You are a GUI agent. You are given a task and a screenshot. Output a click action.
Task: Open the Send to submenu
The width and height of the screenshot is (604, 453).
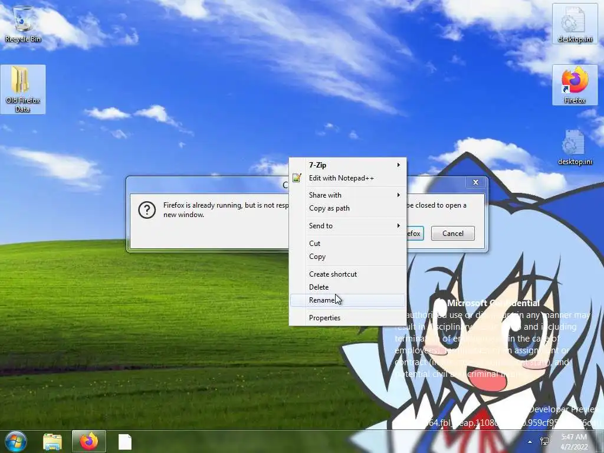pyautogui.click(x=348, y=226)
